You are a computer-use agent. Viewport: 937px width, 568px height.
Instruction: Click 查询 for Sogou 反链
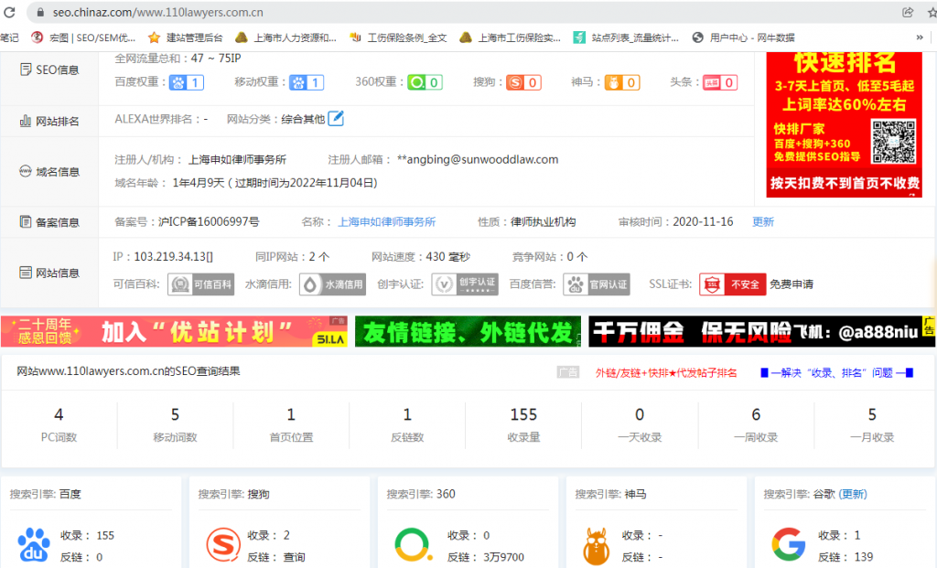click(294, 557)
